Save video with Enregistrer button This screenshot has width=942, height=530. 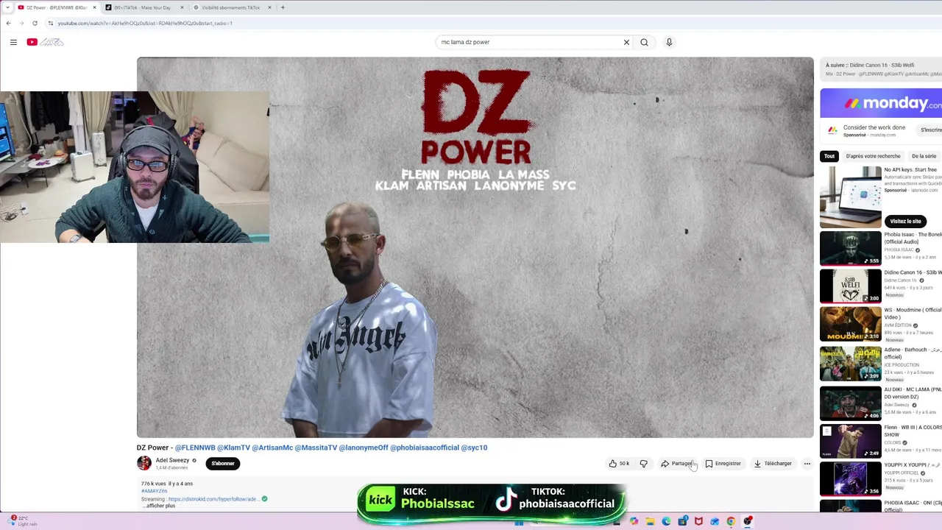click(x=723, y=464)
